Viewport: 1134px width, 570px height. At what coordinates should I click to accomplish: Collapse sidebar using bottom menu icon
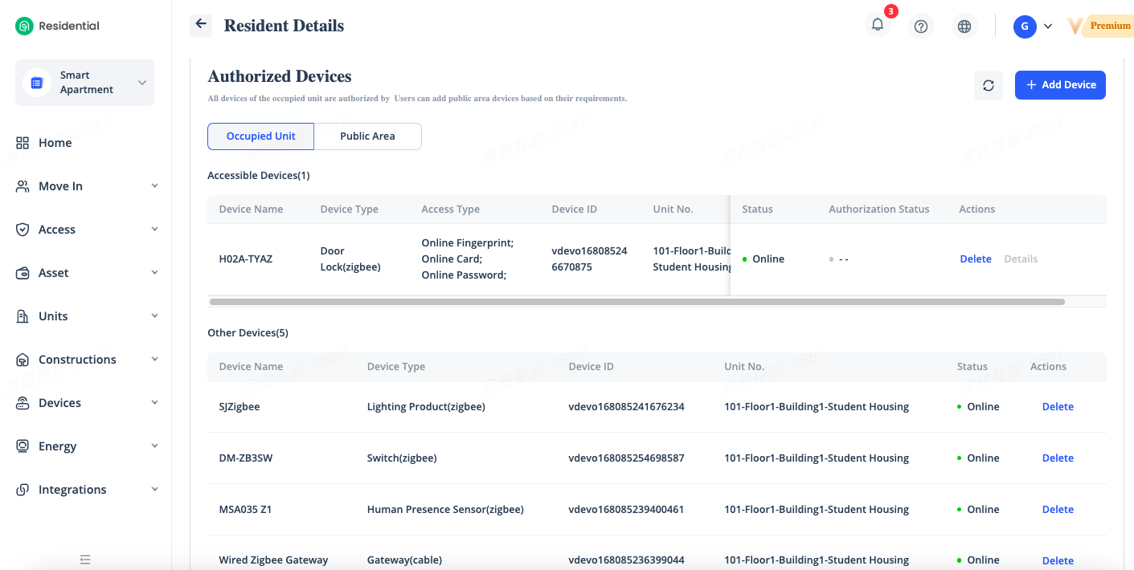[x=85, y=560]
